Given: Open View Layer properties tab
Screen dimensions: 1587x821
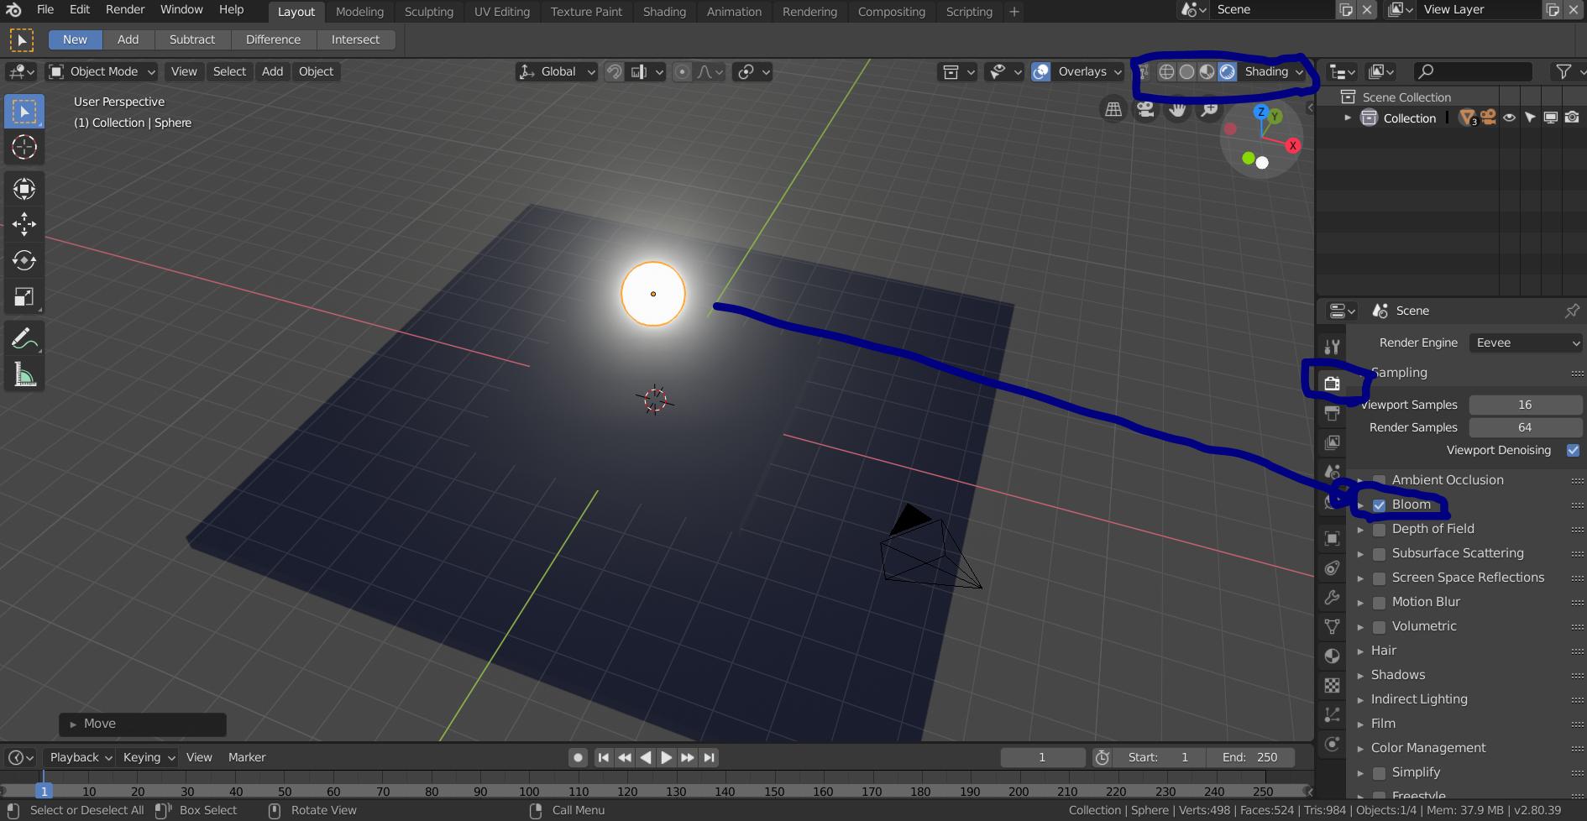Looking at the screenshot, I should point(1332,442).
